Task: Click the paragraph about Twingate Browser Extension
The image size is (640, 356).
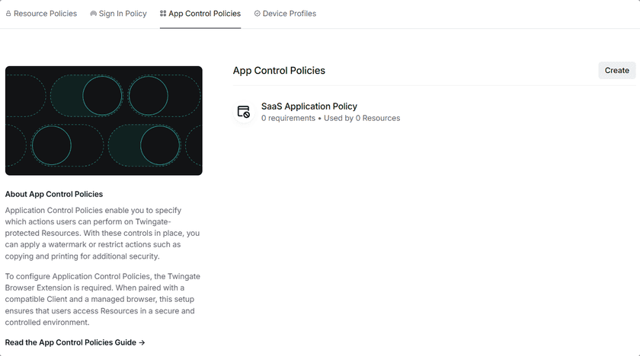Action: tap(102, 299)
